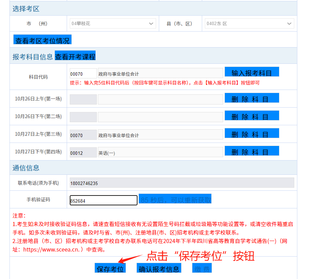Focus the 手机验证码 input with 852684
This screenshot has width=319, height=279.
click(103, 200)
